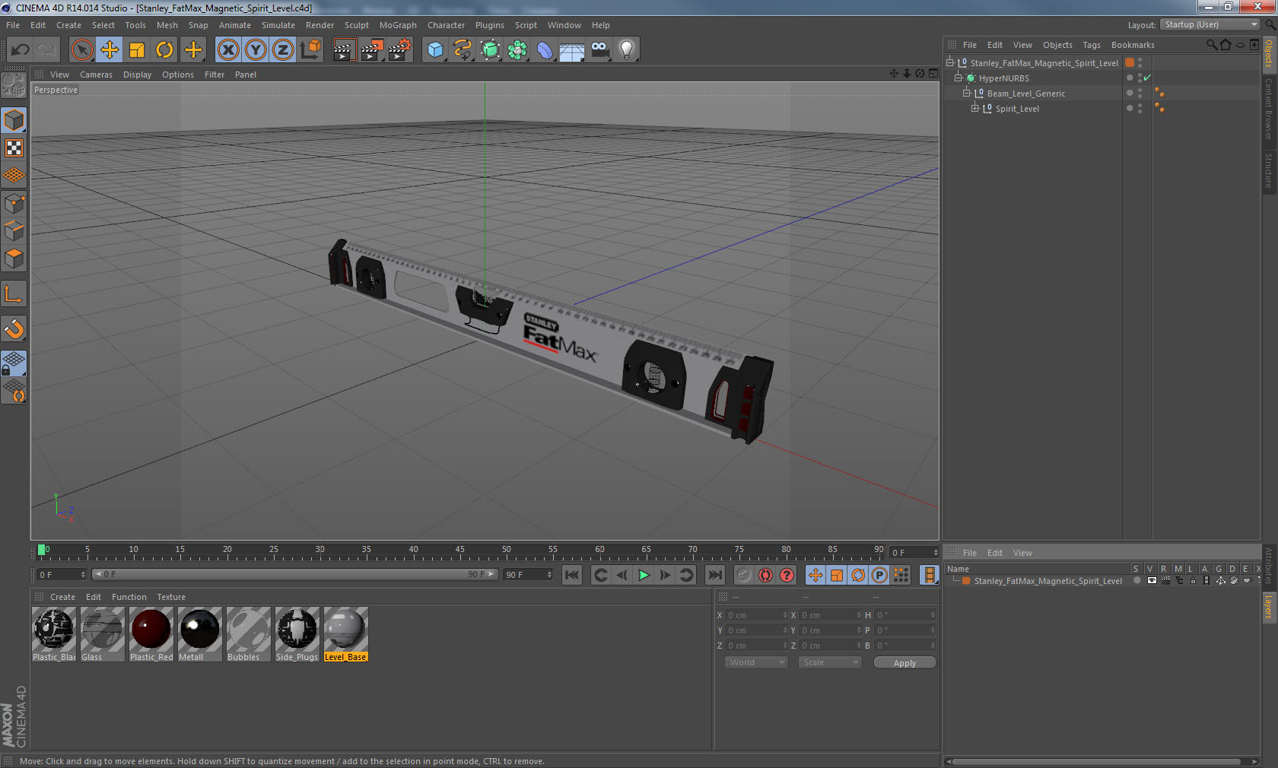
Task: Toggle HyperNURBS green enable checkmark
Action: click(1147, 78)
